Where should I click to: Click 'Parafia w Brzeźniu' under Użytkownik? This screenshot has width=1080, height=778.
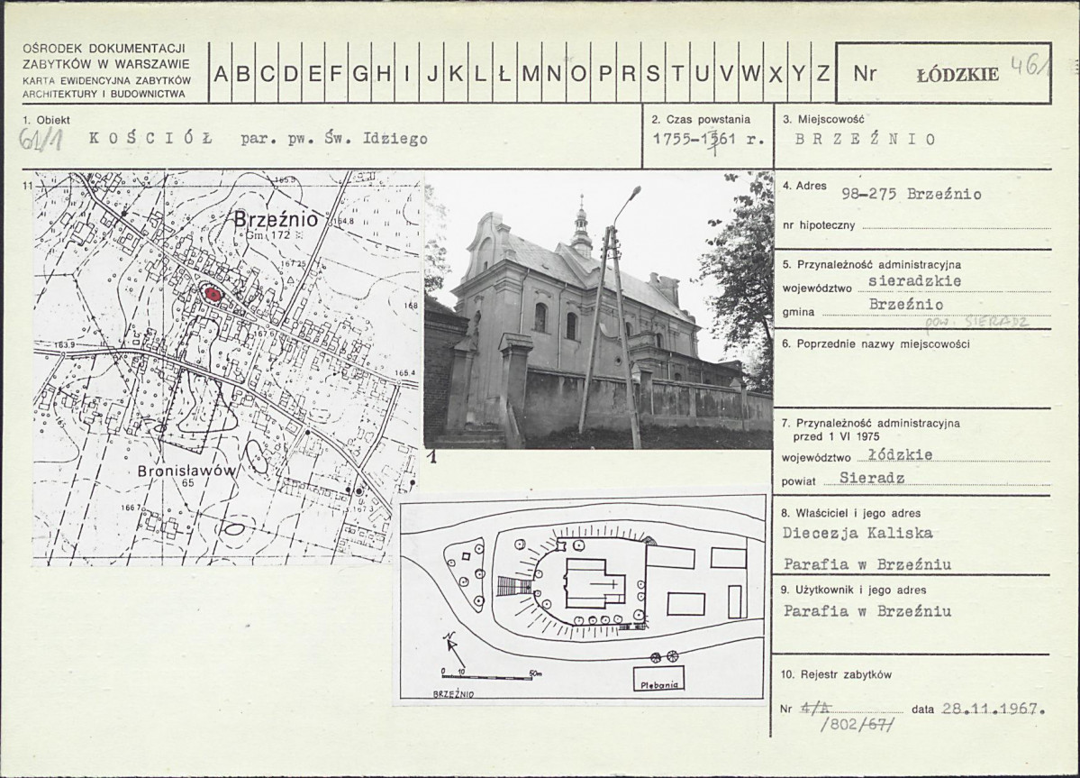(867, 611)
